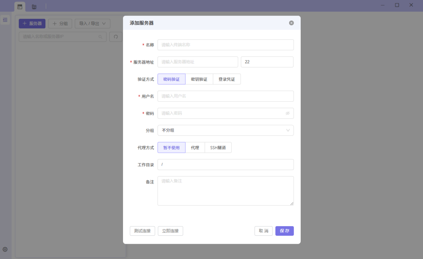Screen dimensions: 423x259
Task: Select 密钥验证 authentication method
Action: coord(199,79)
